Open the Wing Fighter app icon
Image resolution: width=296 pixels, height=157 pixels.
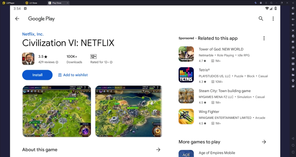[x=186, y=116]
